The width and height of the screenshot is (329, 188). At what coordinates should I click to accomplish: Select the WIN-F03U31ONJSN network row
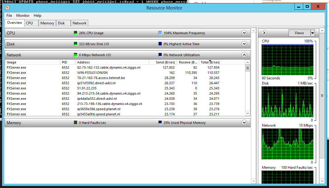(x=92, y=73)
